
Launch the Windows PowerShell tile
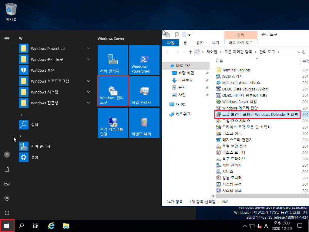(x=144, y=60)
